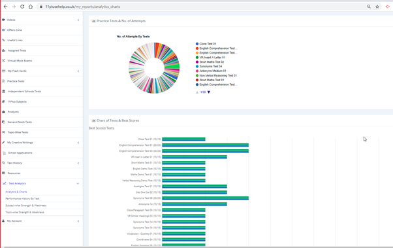Click the Antonyms 14 (15/15) bar label

[x=149, y=204]
